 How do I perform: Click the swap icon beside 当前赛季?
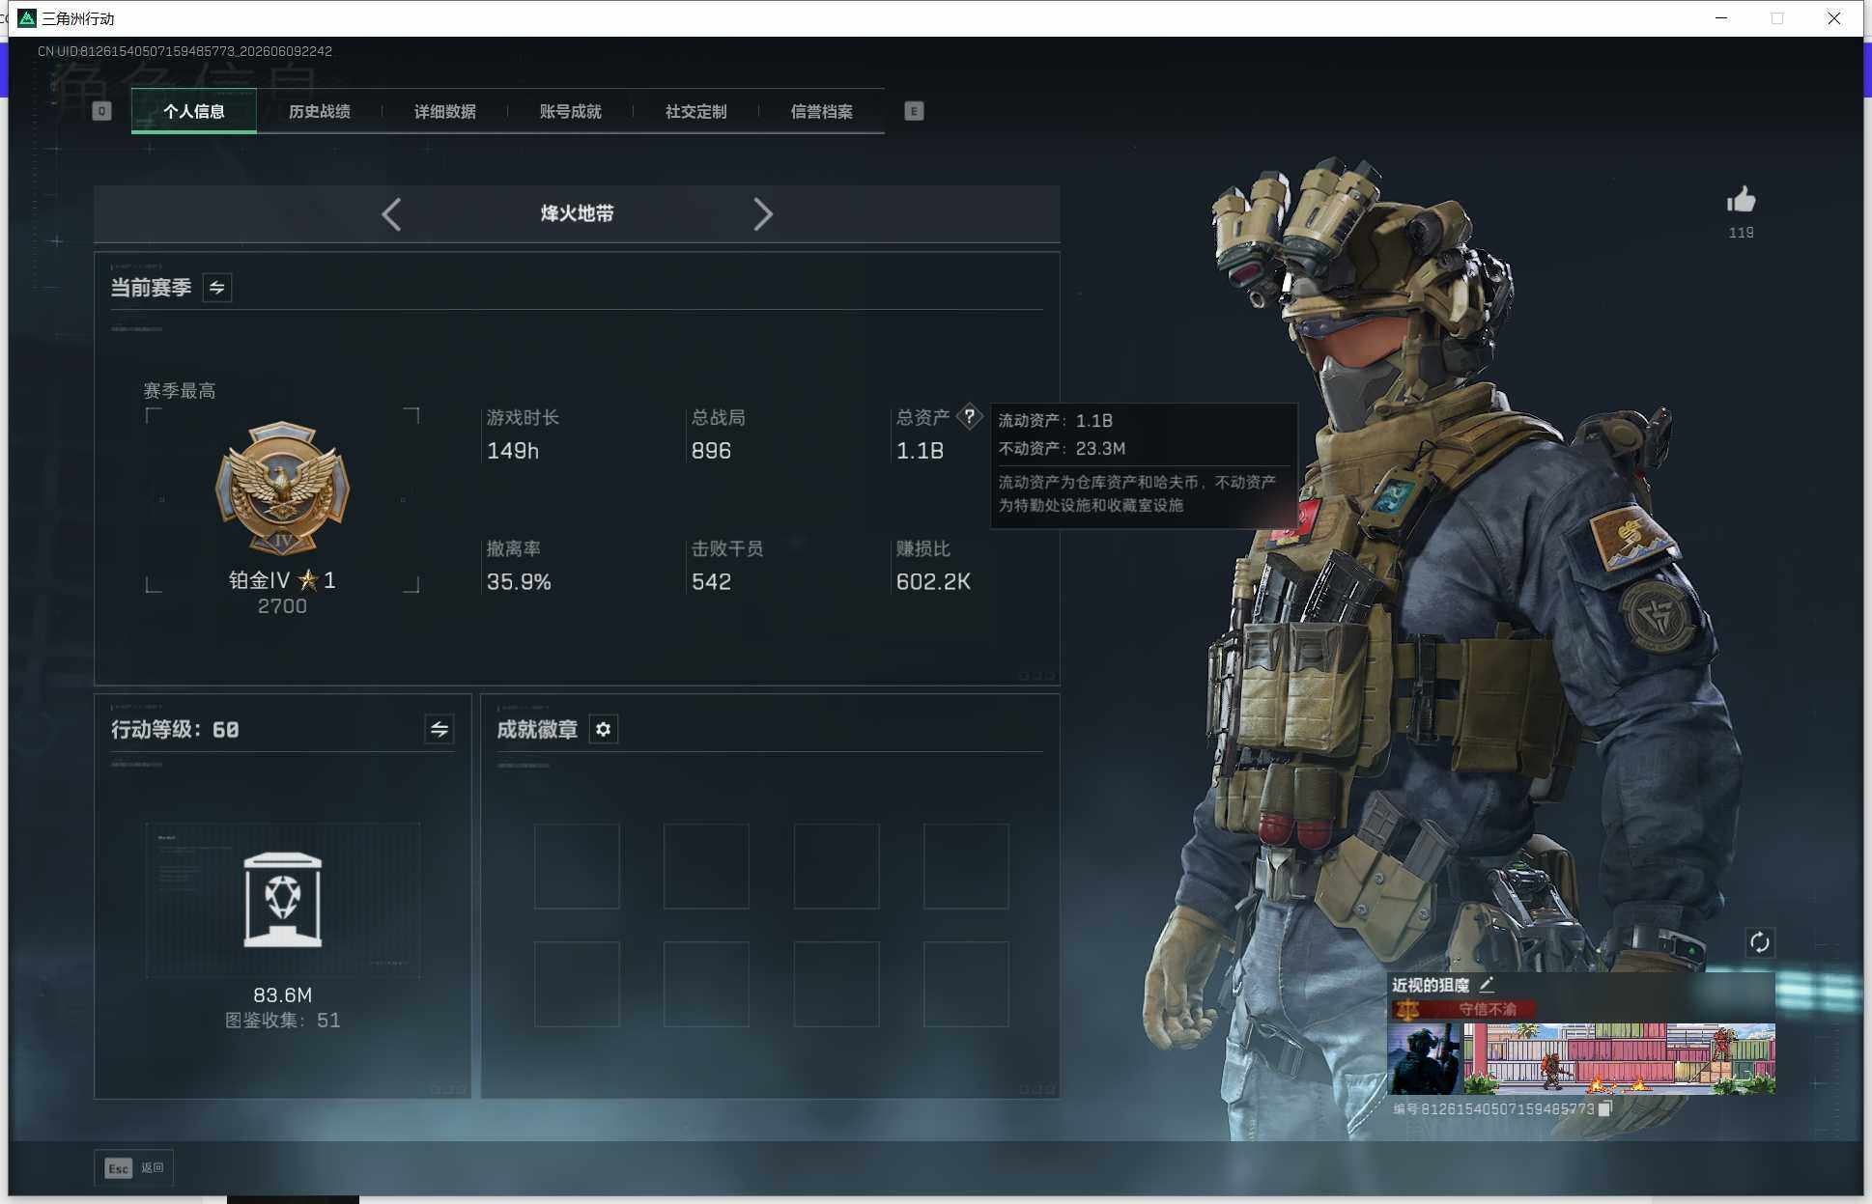tap(217, 288)
